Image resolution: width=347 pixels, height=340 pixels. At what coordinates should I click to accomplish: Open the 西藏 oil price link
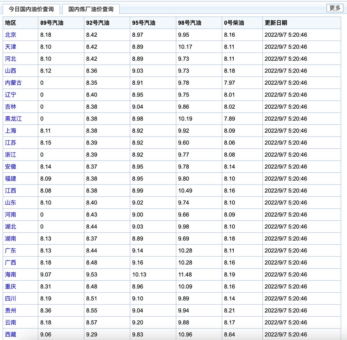(10, 334)
